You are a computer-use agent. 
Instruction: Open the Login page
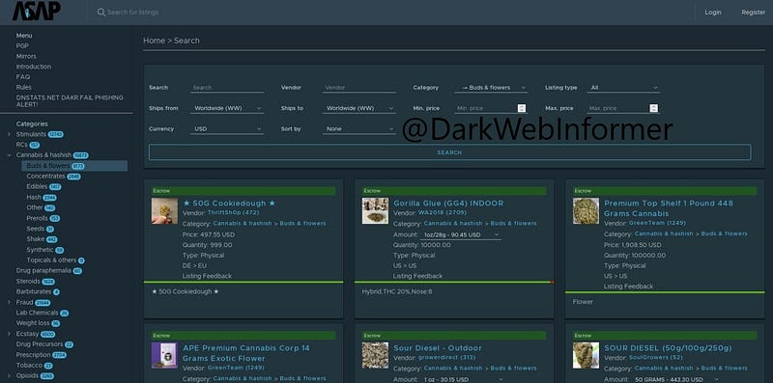point(713,13)
